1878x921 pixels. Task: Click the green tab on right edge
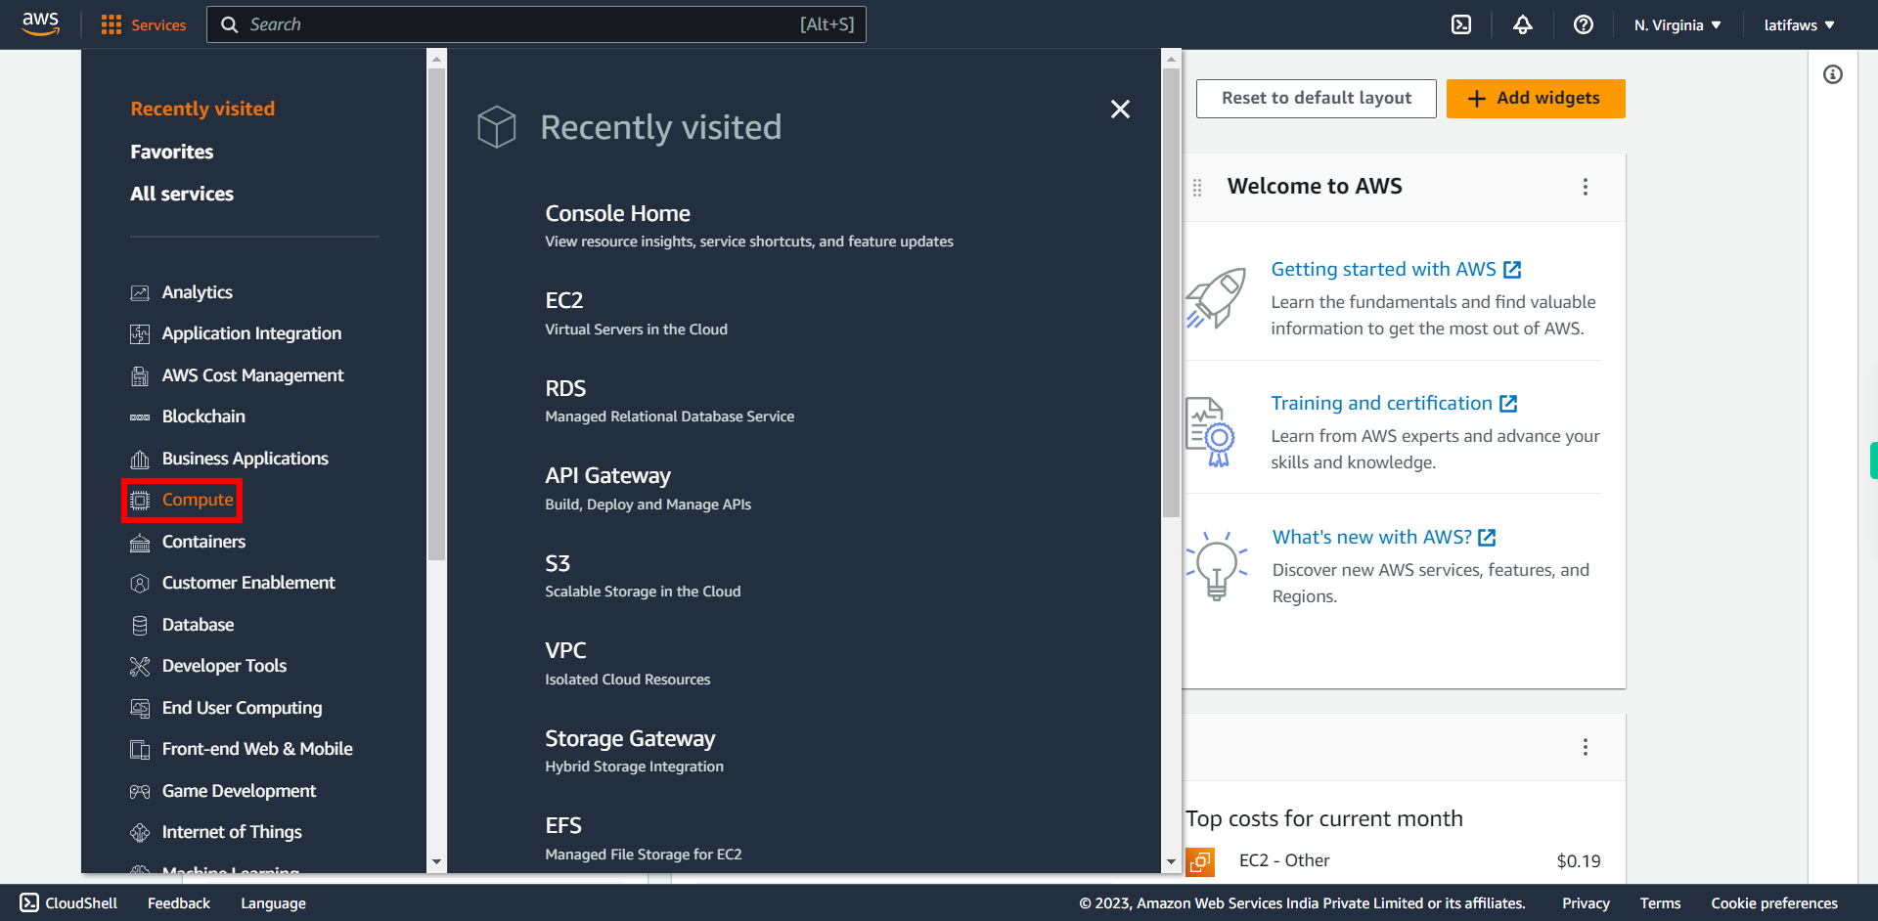pos(1873,460)
